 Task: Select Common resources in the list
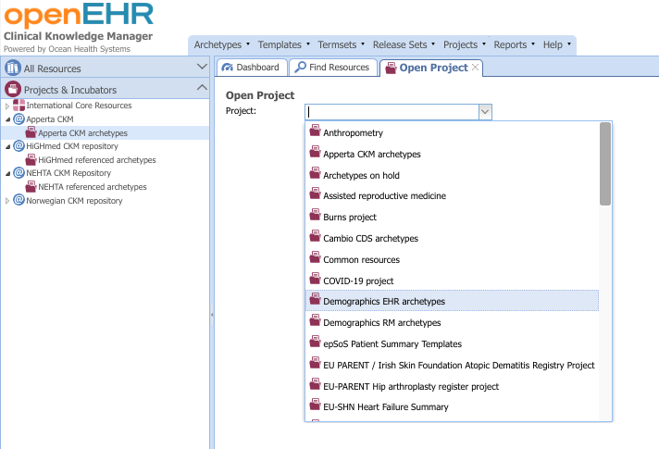[x=452, y=259]
